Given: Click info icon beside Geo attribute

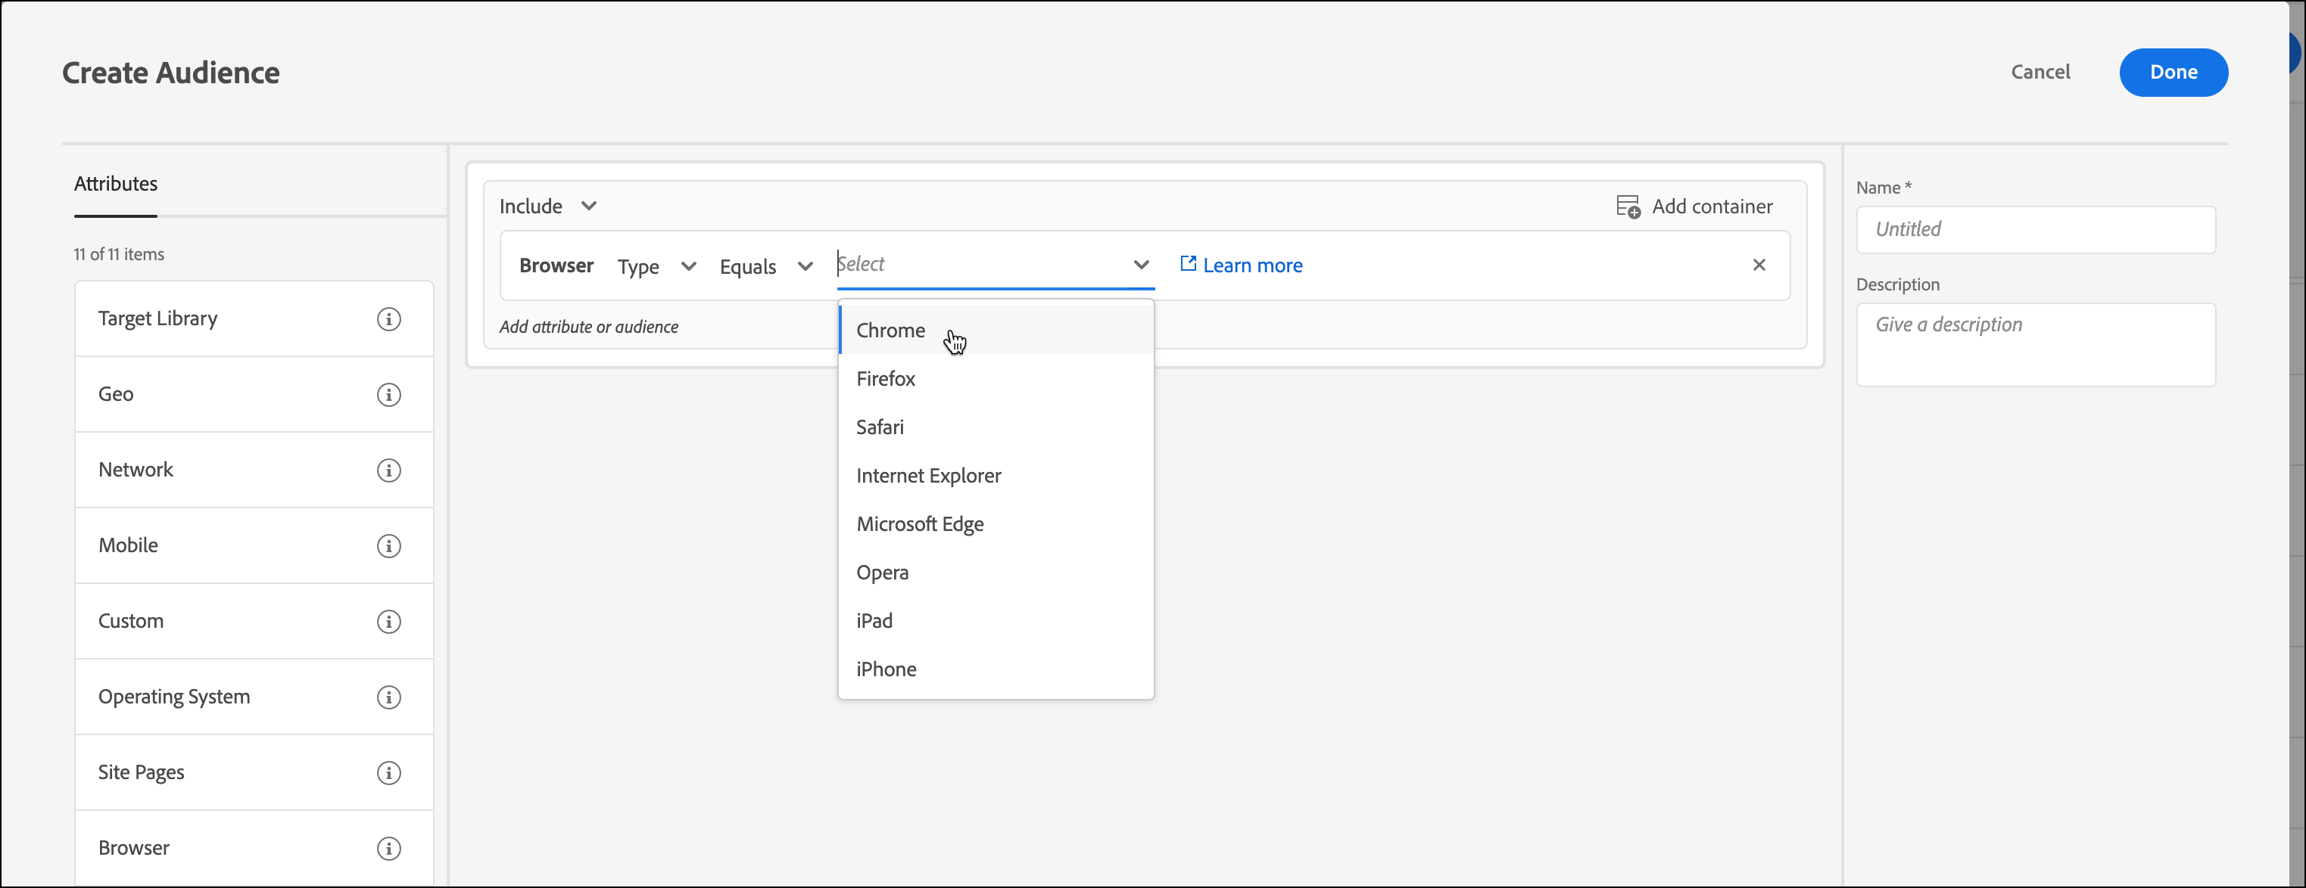Looking at the screenshot, I should 388,394.
